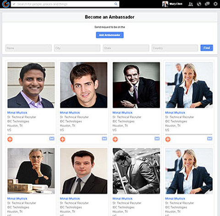Click the search magnifier icon
Viewport: 220px width, 216px height.
pyautogui.click(x=116, y=4)
